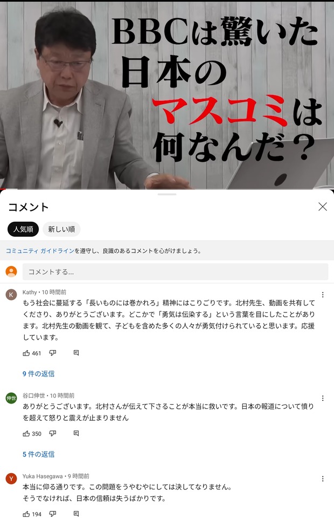
Task: Dislike Kathy's comment
Action: click(53, 353)
